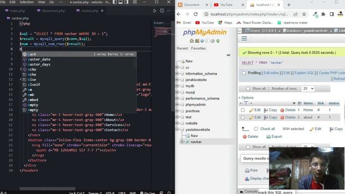The image size is (345, 194).
Task: Open the navbar table in the tree
Action: click(x=196, y=142)
